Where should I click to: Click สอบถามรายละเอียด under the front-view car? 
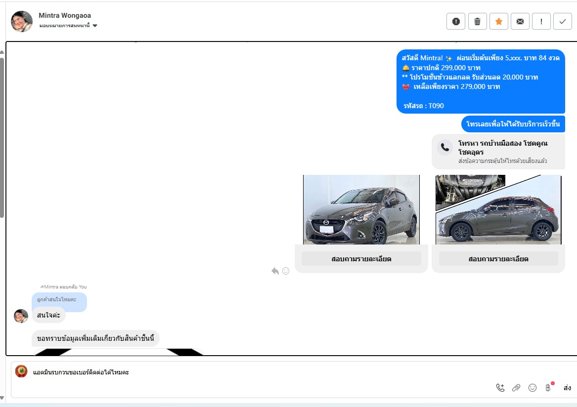[x=361, y=259]
